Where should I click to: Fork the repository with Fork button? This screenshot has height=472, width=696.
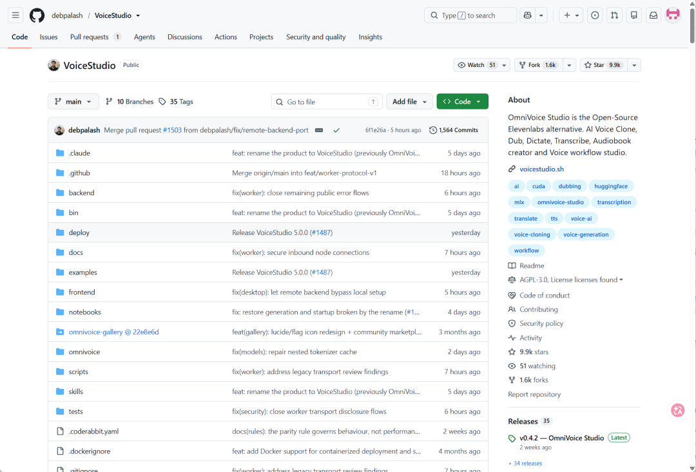pyautogui.click(x=538, y=65)
